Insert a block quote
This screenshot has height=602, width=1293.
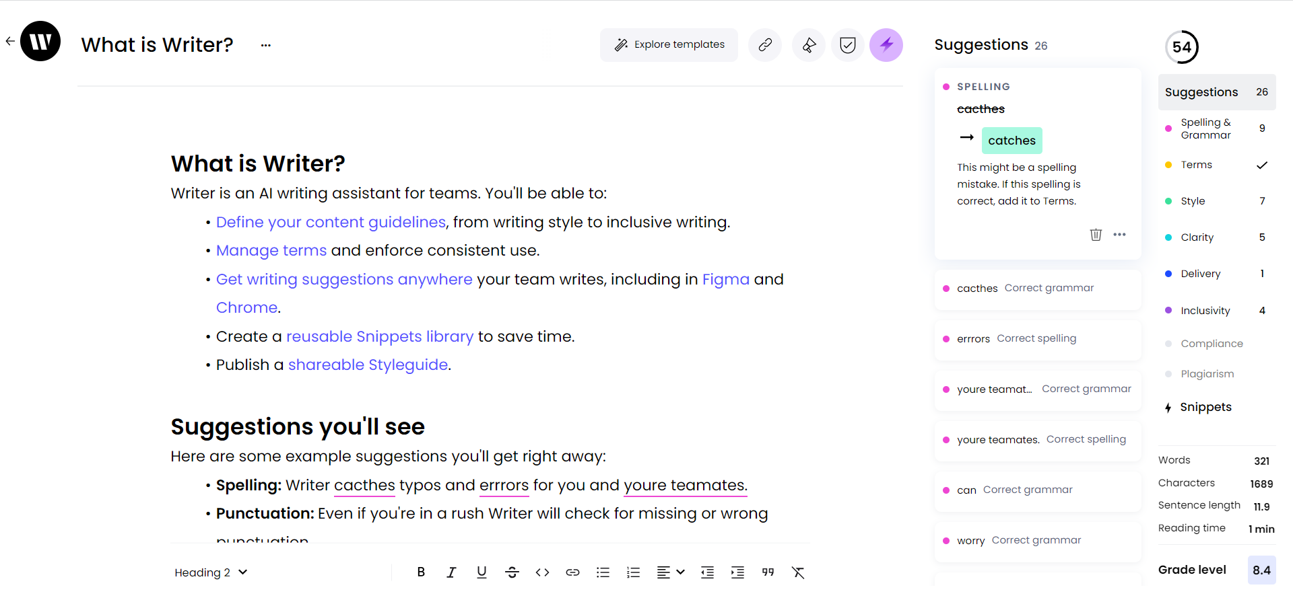click(x=768, y=572)
